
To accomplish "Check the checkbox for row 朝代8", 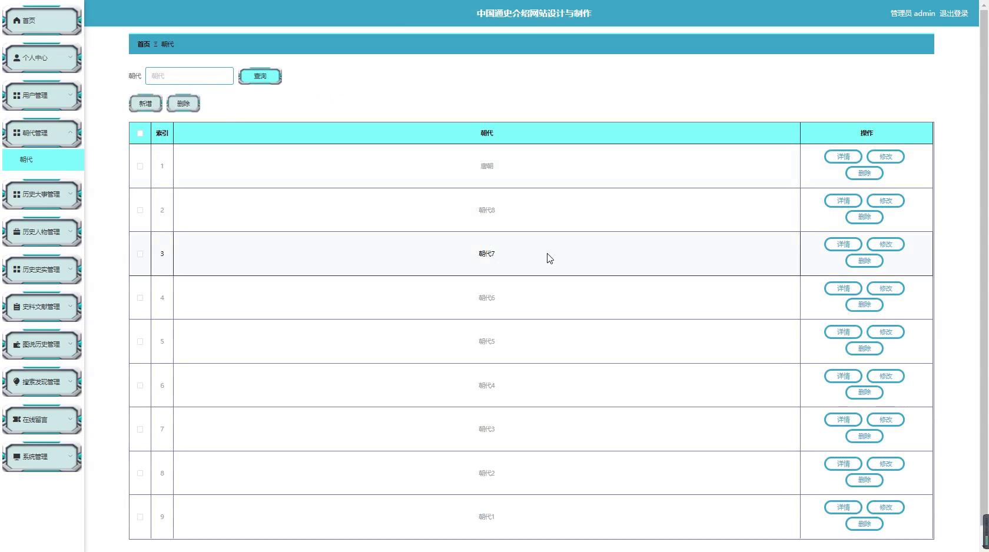I will point(140,210).
